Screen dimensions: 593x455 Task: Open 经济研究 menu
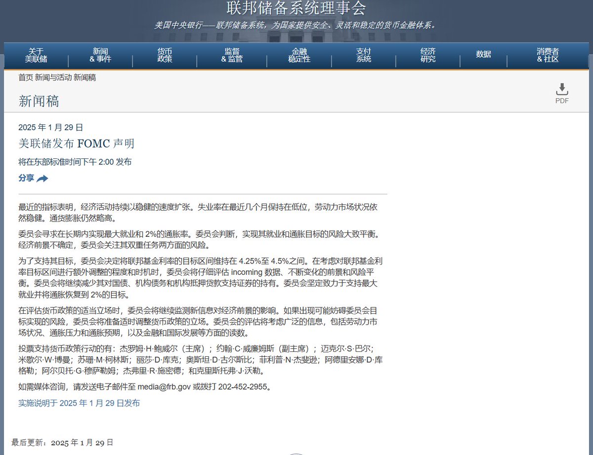[428, 55]
